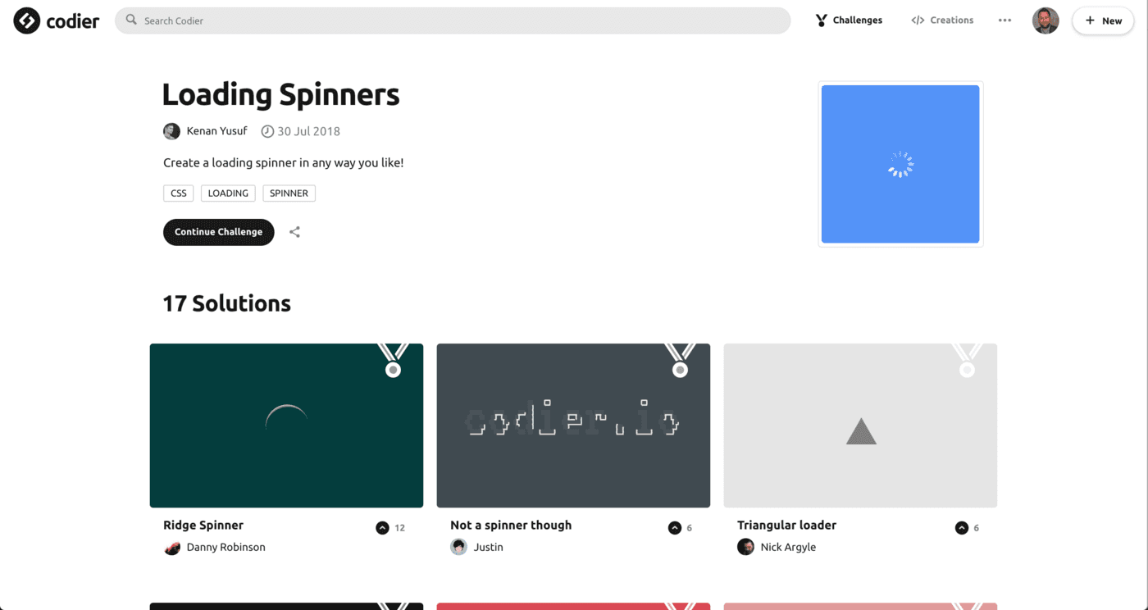Image resolution: width=1148 pixels, height=610 pixels.
Task: Upvote the Not a spinner though solution
Action: click(674, 528)
